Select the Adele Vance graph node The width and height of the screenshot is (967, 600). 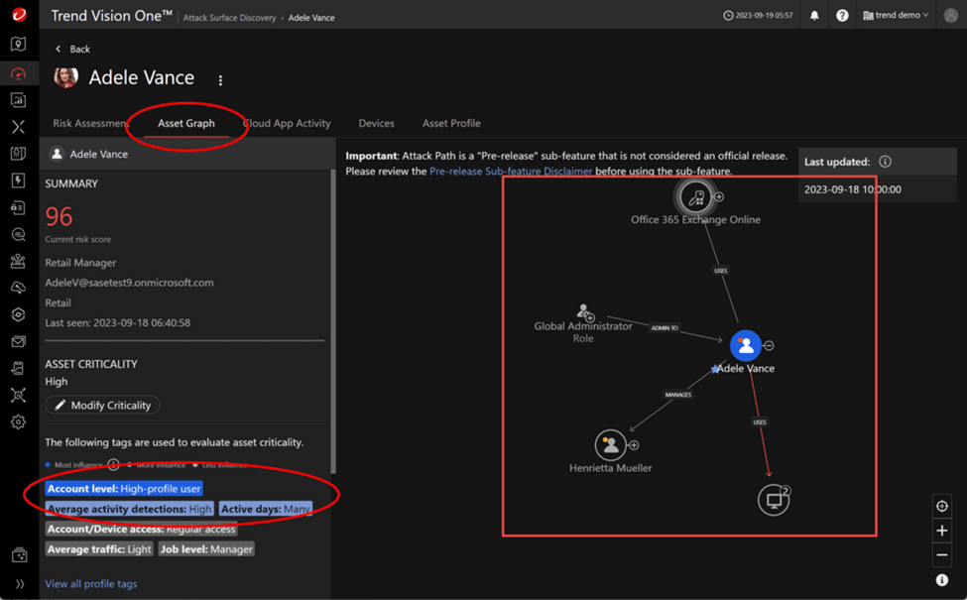click(x=745, y=345)
